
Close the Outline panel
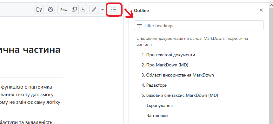point(261,10)
